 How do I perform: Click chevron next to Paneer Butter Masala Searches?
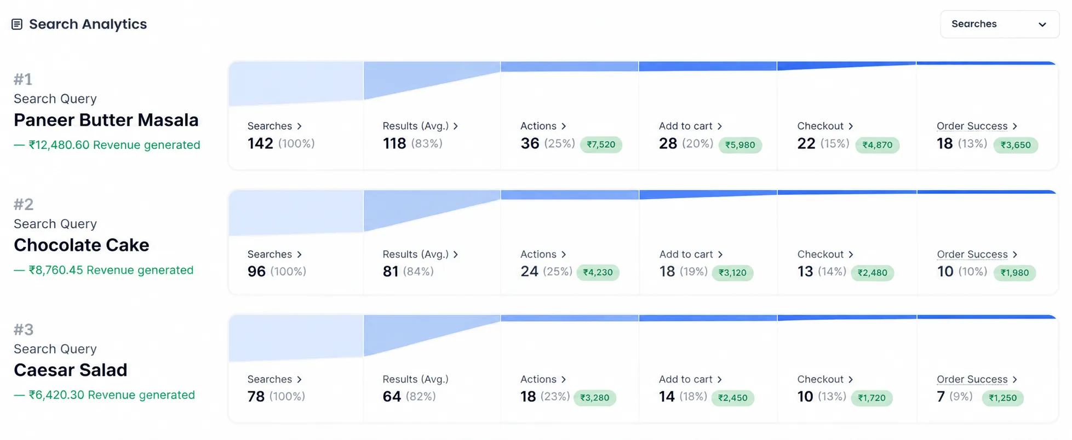pos(299,126)
